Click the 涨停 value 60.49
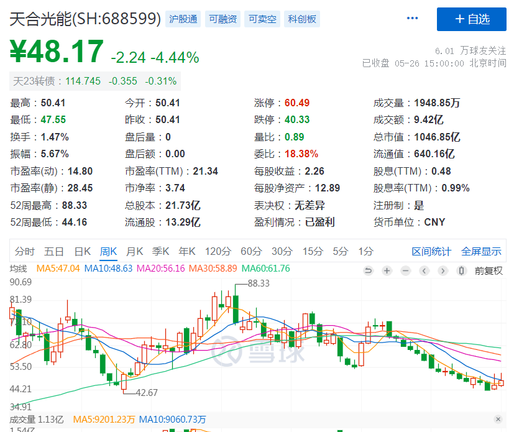Screen dimensions: 514x432 [297, 103]
